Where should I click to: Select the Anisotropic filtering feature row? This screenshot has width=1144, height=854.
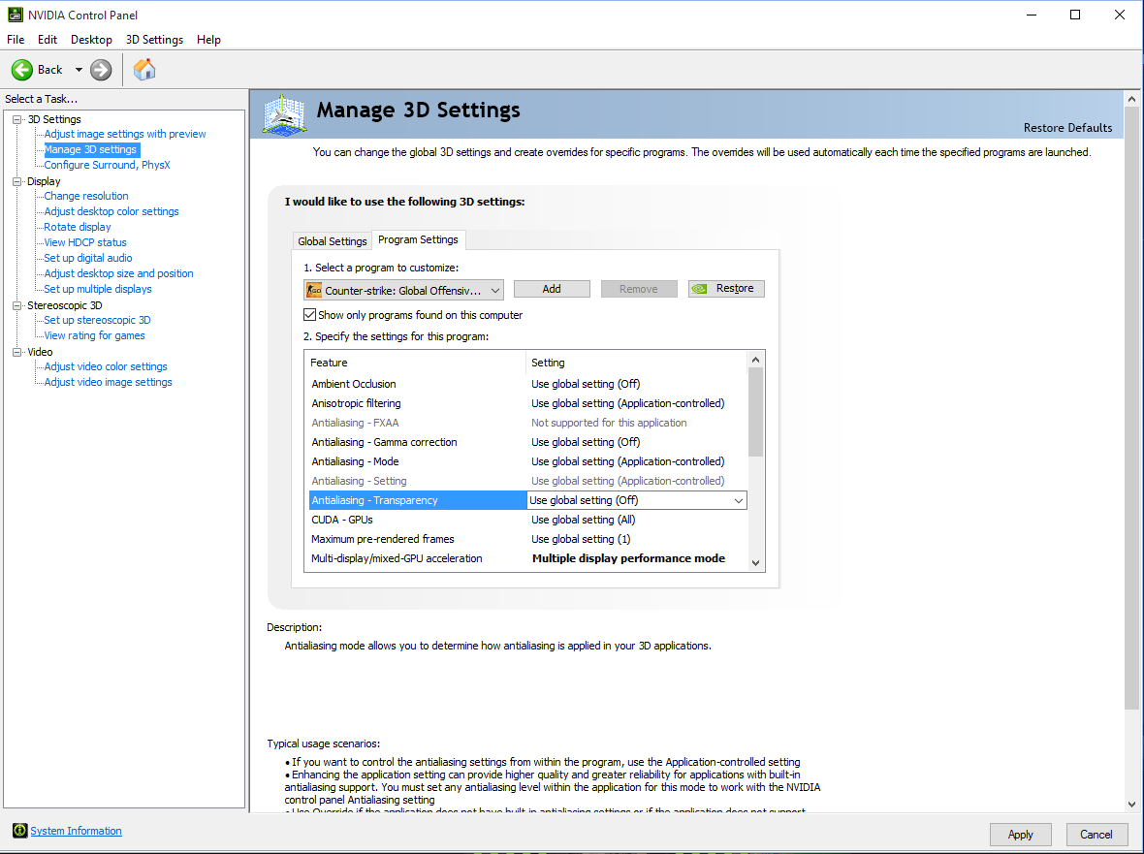point(526,403)
